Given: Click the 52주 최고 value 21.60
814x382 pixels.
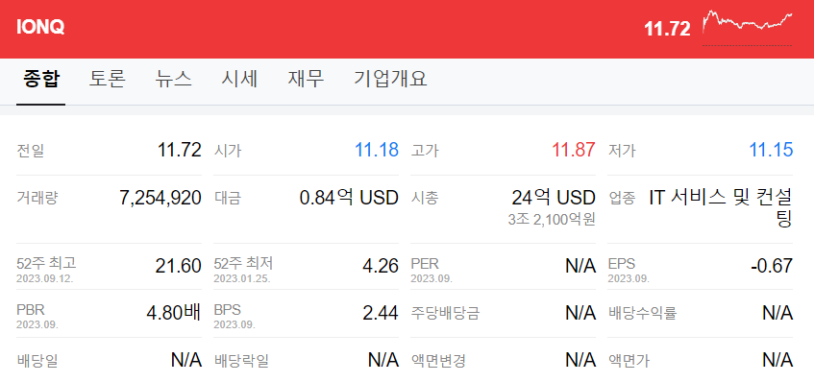Looking at the screenshot, I should pos(178,266).
